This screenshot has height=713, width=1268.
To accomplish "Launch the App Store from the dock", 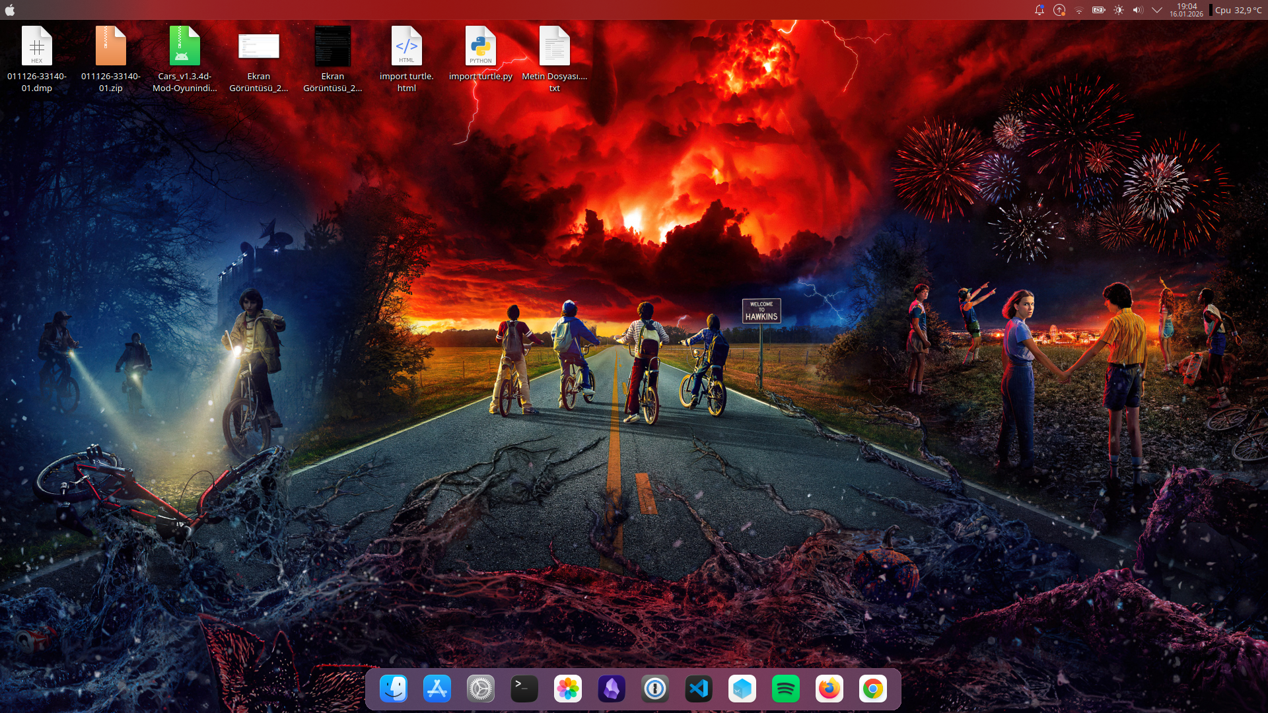I will [437, 689].
